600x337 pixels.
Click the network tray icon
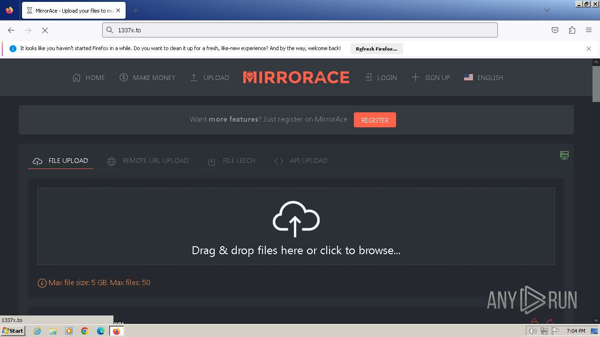544,331
